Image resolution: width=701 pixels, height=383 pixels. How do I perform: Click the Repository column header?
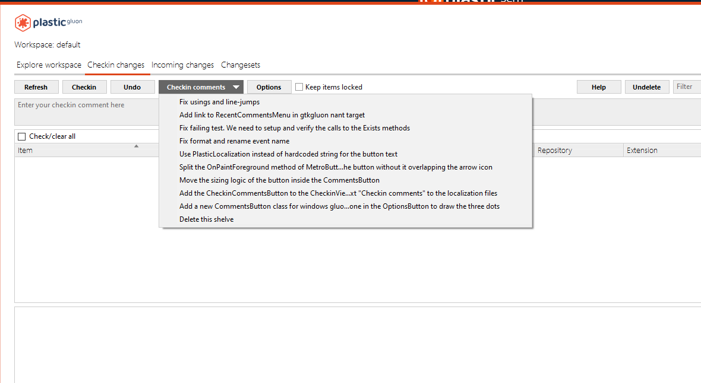tap(554, 150)
